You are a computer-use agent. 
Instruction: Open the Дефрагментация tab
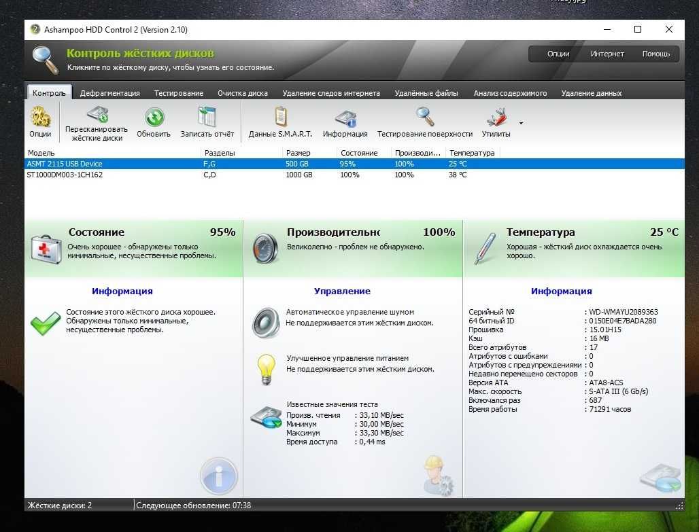tap(109, 93)
